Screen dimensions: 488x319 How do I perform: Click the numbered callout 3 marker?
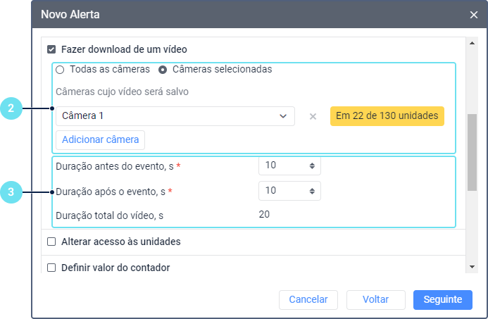coord(11,191)
